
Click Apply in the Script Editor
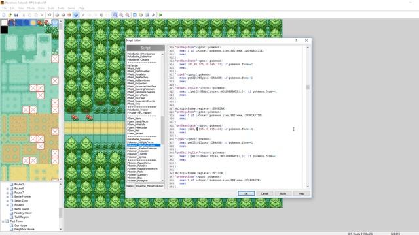click(x=283, y=193)
